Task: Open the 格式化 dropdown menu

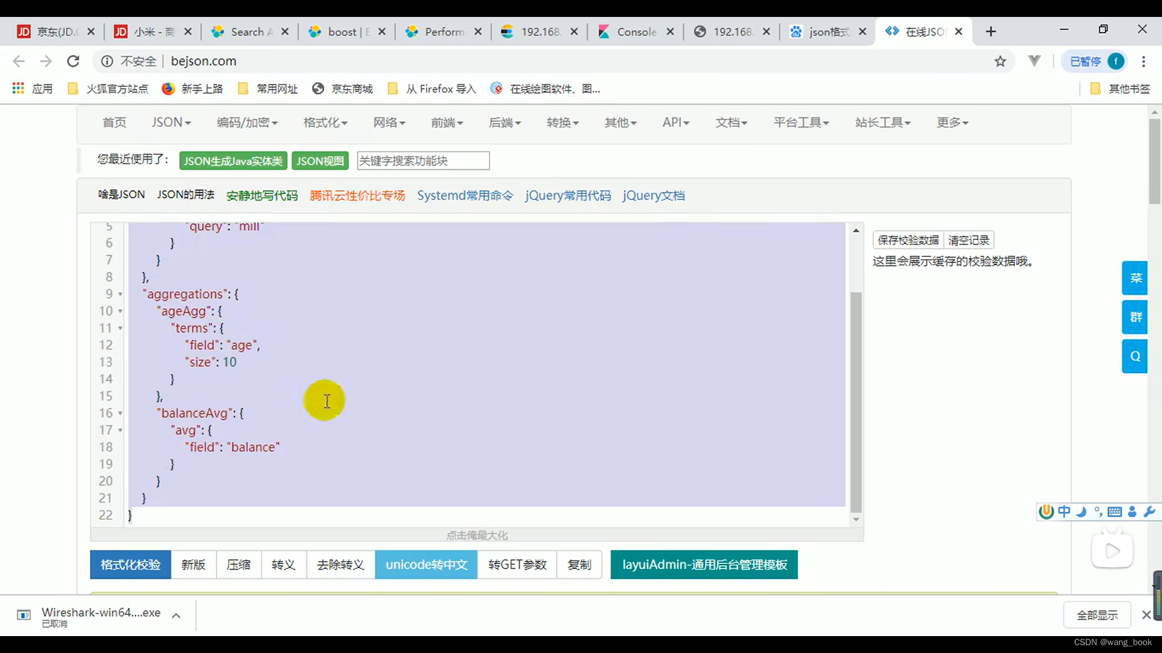Action: coord(325,122)
